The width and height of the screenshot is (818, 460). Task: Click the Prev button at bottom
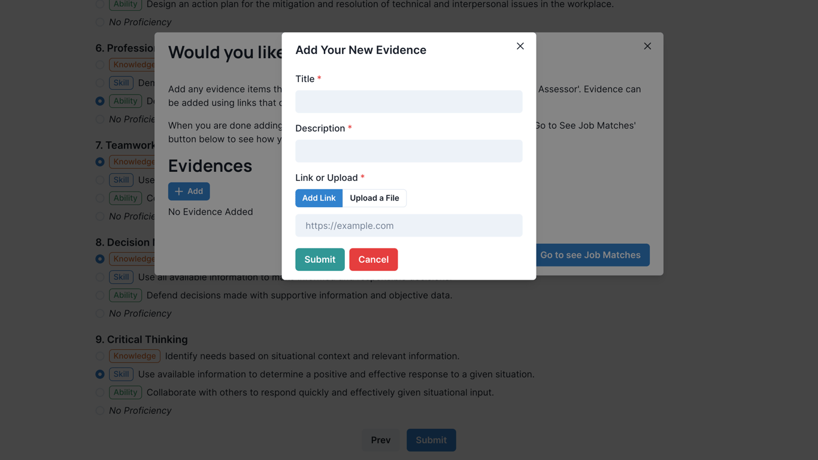pos(381,440)
